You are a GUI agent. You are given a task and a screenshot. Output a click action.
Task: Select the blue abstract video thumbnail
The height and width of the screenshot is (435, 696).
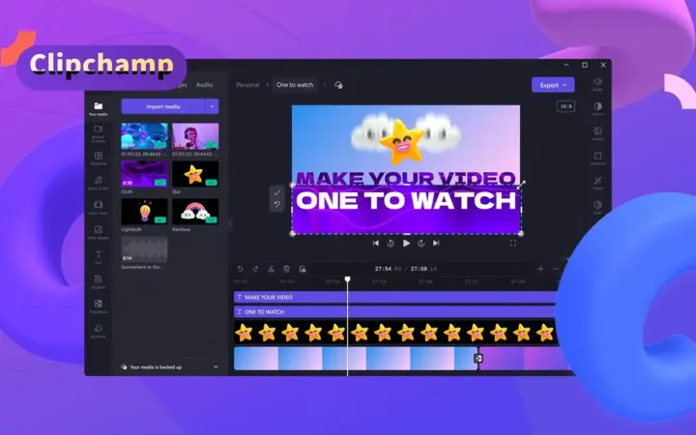tap(145, 136)
